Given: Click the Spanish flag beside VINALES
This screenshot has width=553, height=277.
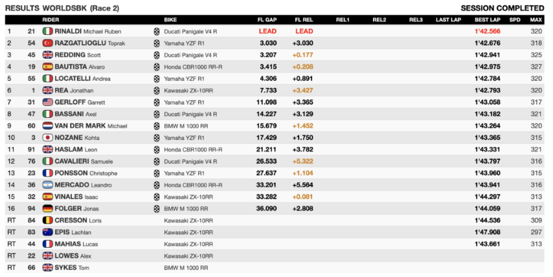Looking at the screenshot, I should pyautogui.click(x=48, y=197).
